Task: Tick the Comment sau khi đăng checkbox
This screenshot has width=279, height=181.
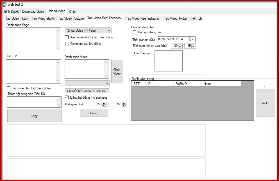Action: tap(67, 44)
